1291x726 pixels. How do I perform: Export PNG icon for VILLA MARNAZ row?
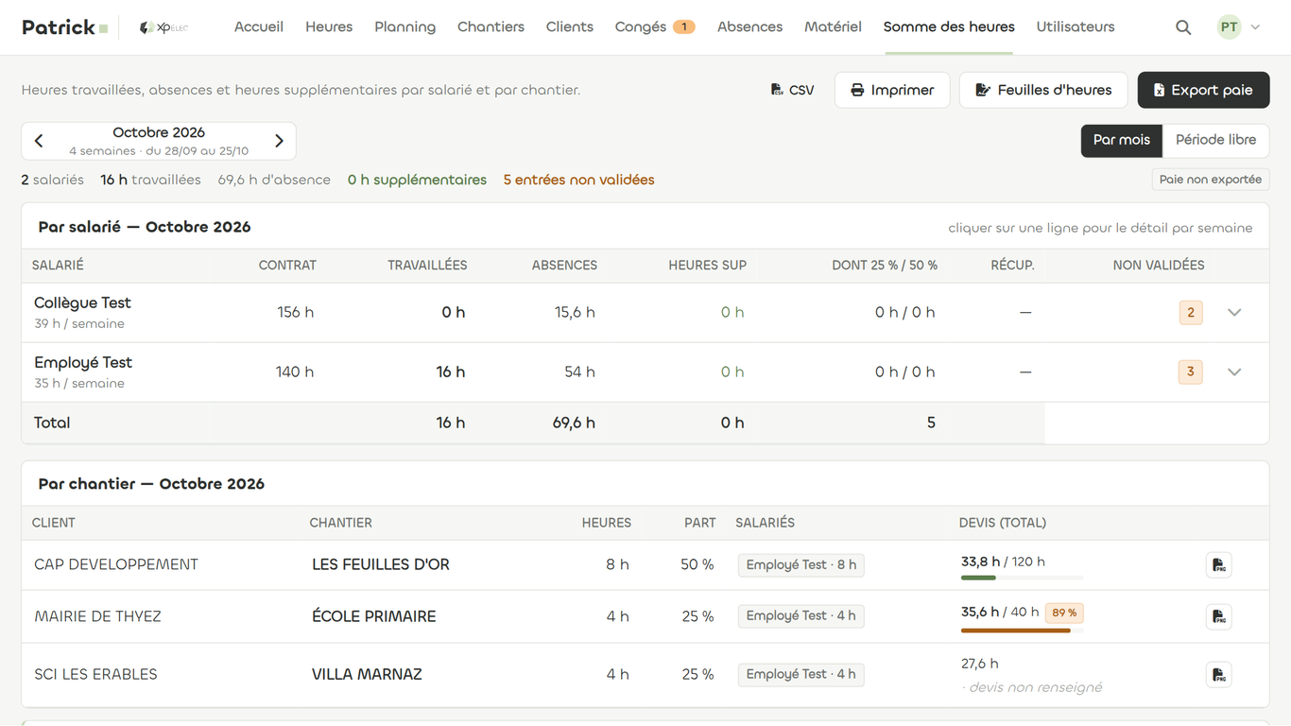pyautogui.click(x=1219, y=675)
